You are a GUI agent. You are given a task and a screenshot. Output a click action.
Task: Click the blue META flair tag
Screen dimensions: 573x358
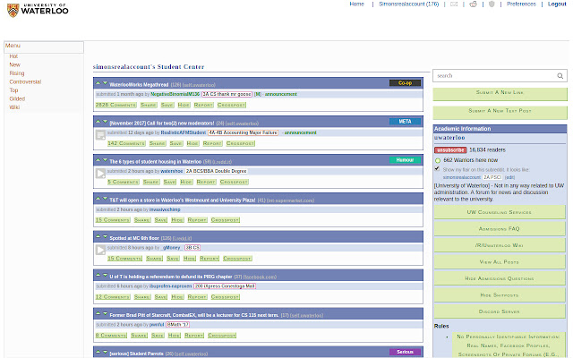pos(405,122)
